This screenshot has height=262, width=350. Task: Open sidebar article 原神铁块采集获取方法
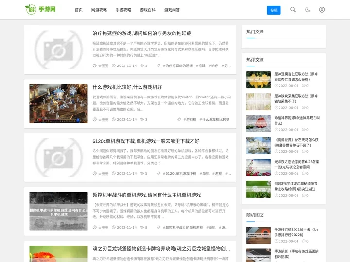click(x=296, y=98)
